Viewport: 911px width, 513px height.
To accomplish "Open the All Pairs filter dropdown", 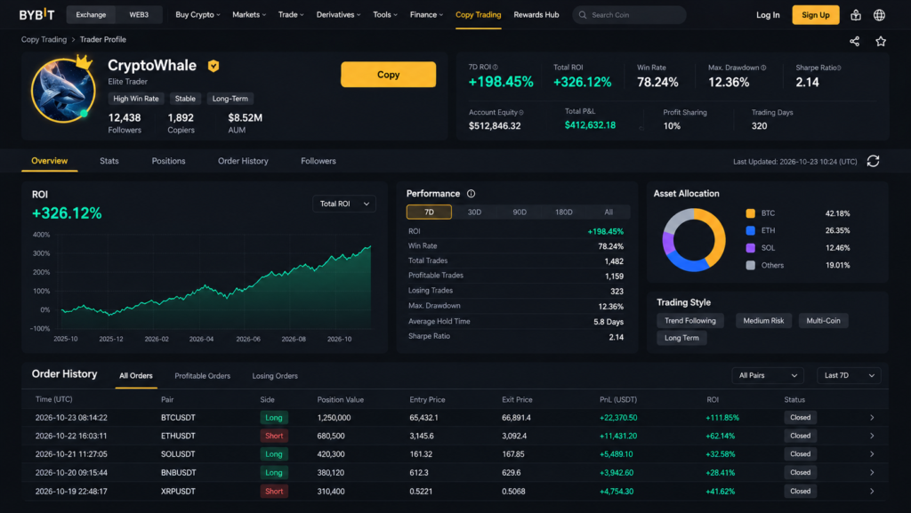I will point(768,375).
